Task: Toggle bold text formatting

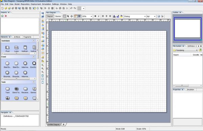Action: [x=95, y=16]
